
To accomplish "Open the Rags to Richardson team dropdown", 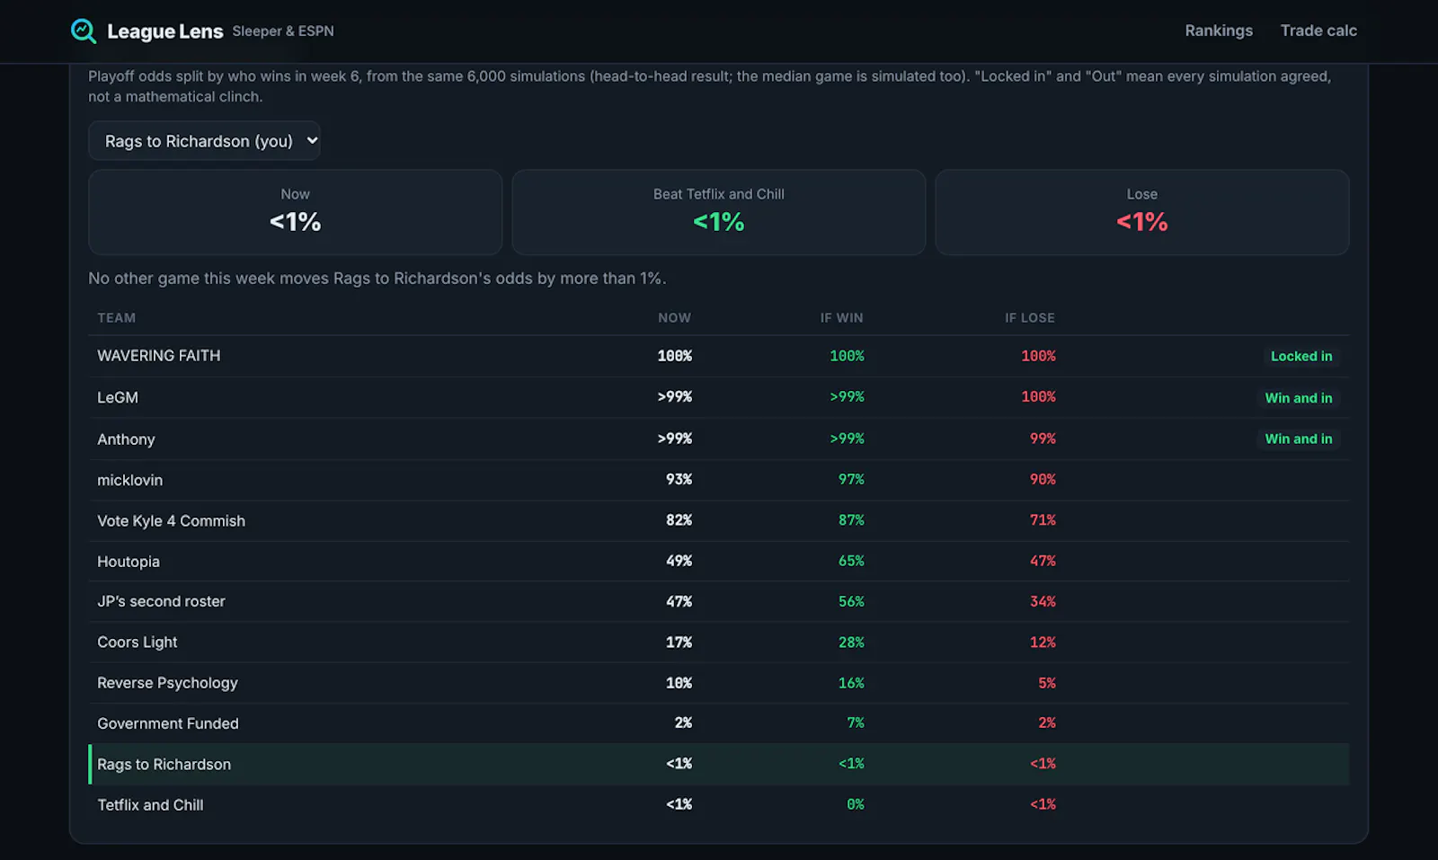I will 204,141.
